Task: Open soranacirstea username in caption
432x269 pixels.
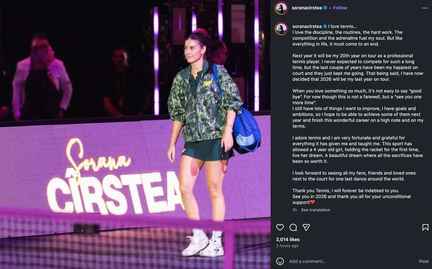Action: pyautogui.click(x=307, y=26)
